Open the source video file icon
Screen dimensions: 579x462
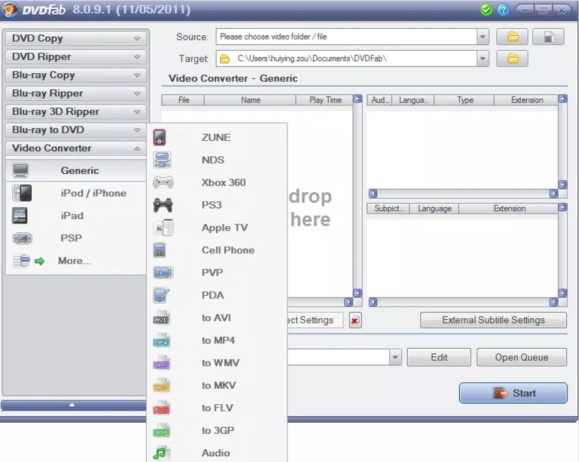(548, 37)
